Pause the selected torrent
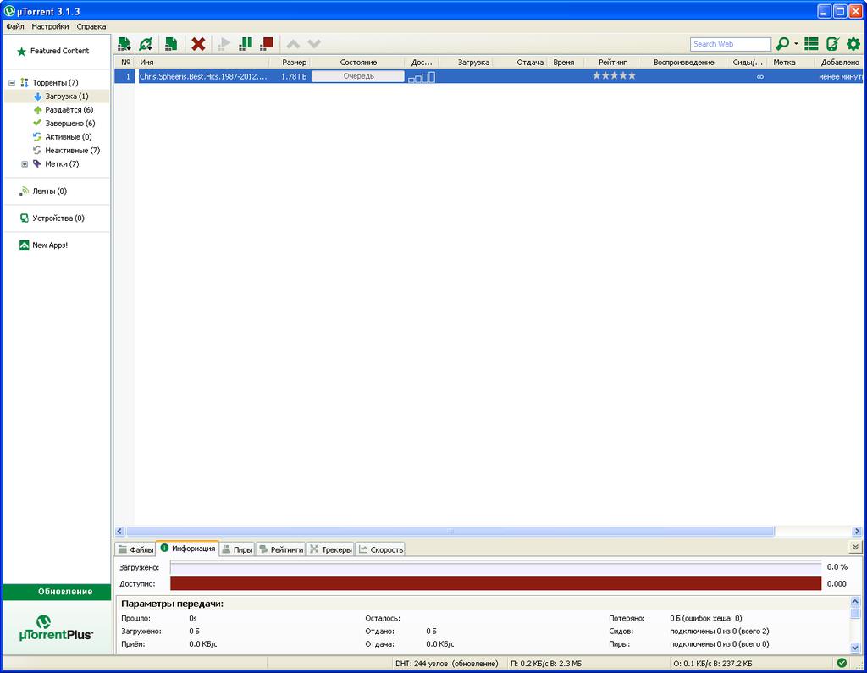The image size is (867, 673). click(x=246, y=44)
